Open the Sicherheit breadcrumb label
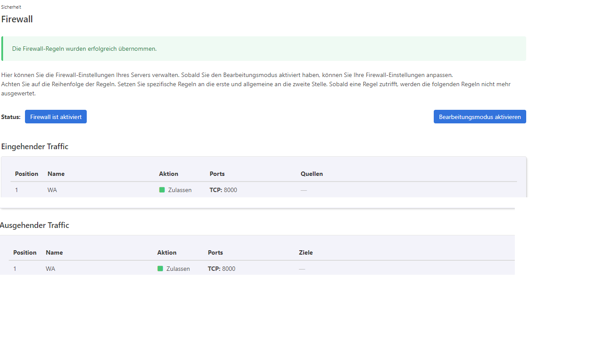 point(11,7)
